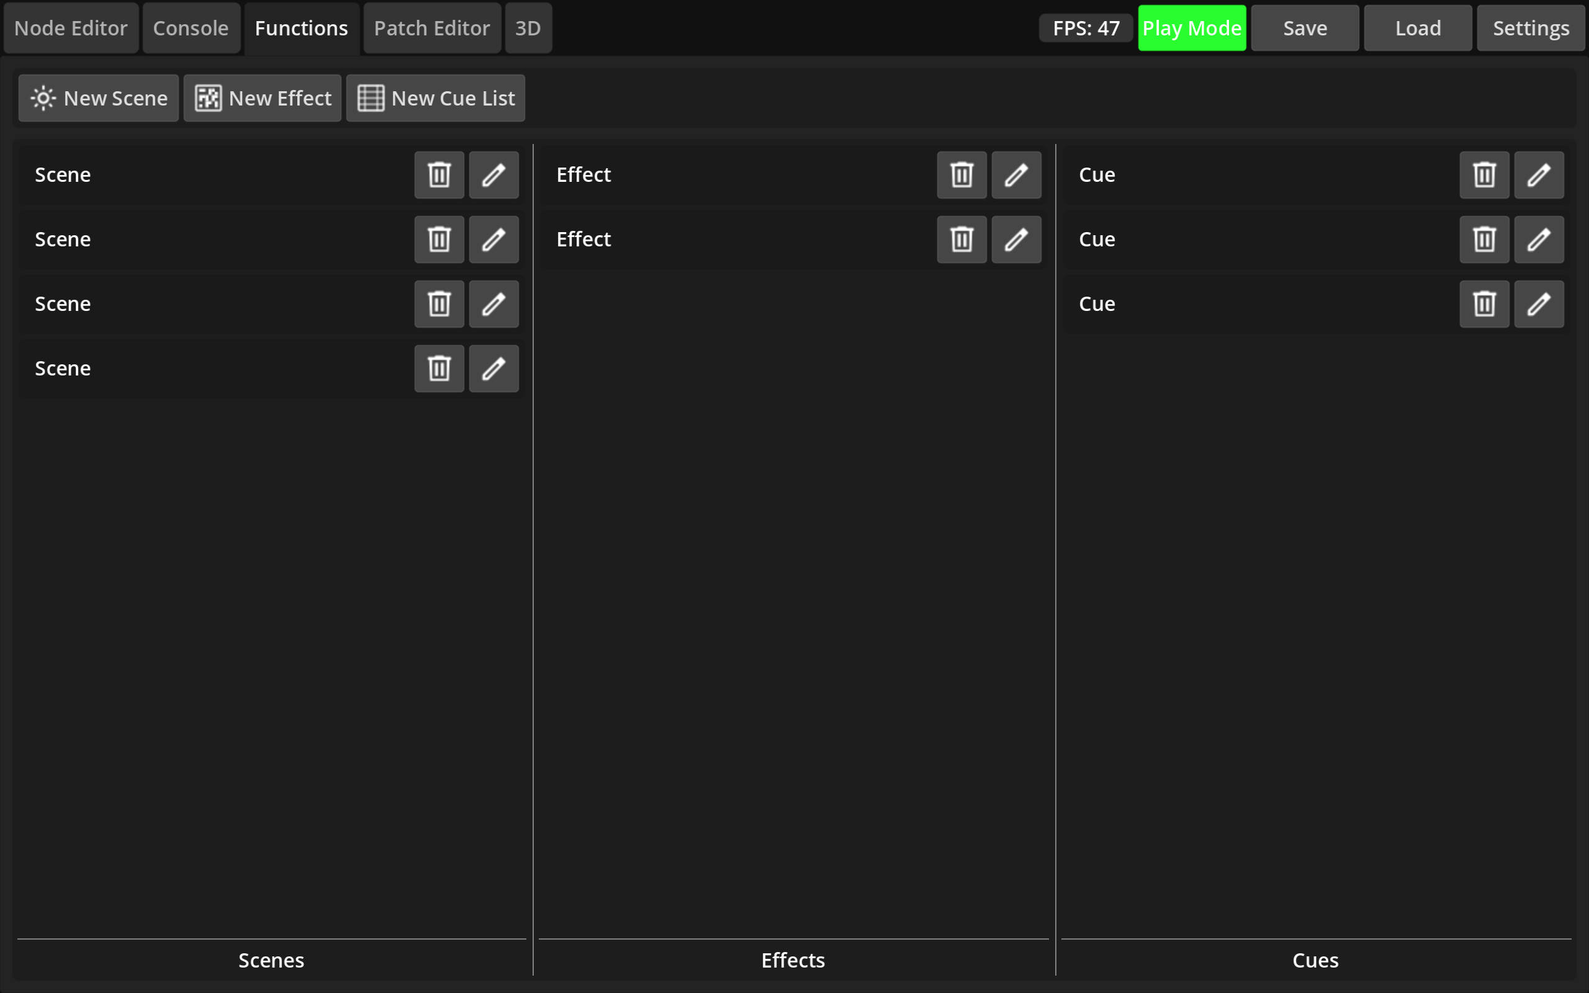Select the second Scene label
The width and height of the screenshot is (1589, 993).
pyautogui.click(x=63, y=239)
